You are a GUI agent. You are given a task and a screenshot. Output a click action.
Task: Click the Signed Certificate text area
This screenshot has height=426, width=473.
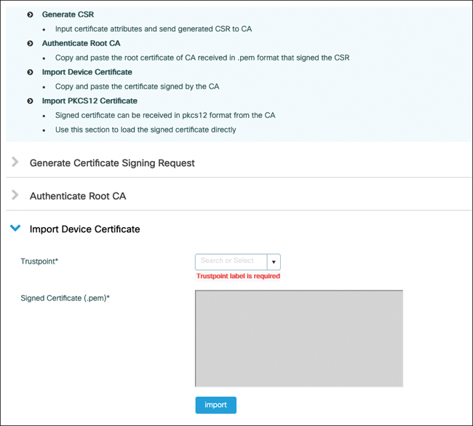(298, 339)
